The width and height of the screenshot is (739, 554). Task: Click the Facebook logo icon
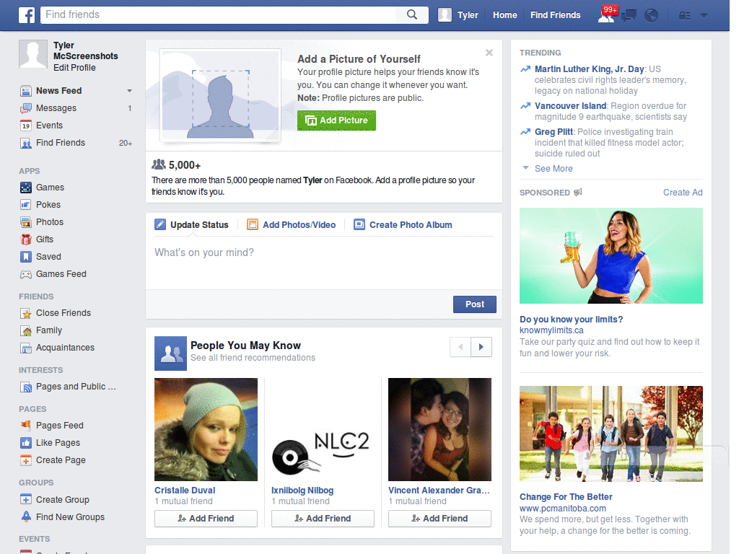pyautogui.click(x=27, y=15)
